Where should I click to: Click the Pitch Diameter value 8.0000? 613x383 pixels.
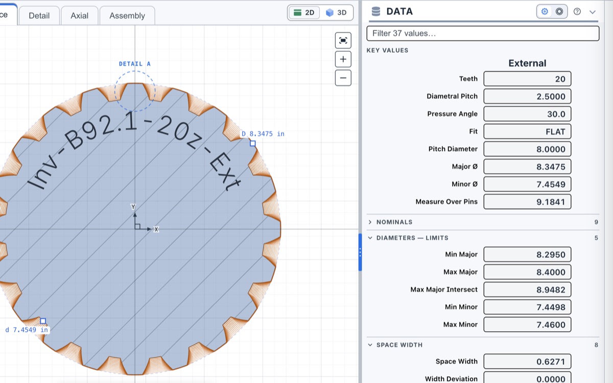pos(527,149)
